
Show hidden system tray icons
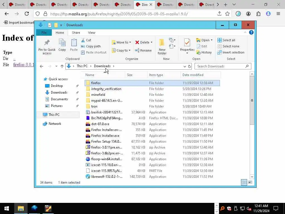pyautogui.click(x=217, y=205)
